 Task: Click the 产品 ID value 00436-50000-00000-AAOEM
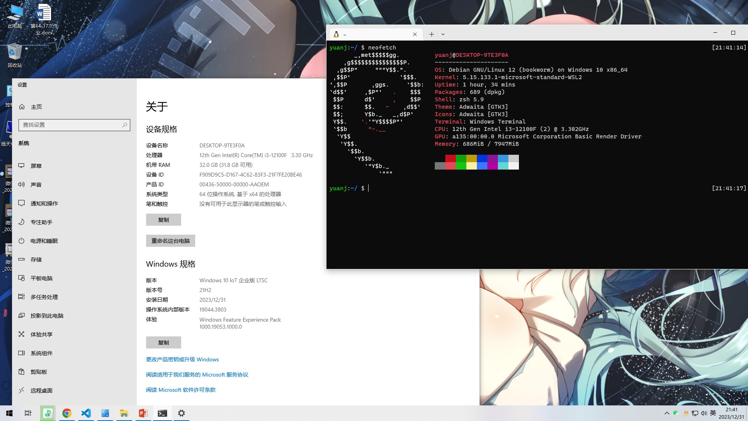click(x=234, y=184)
